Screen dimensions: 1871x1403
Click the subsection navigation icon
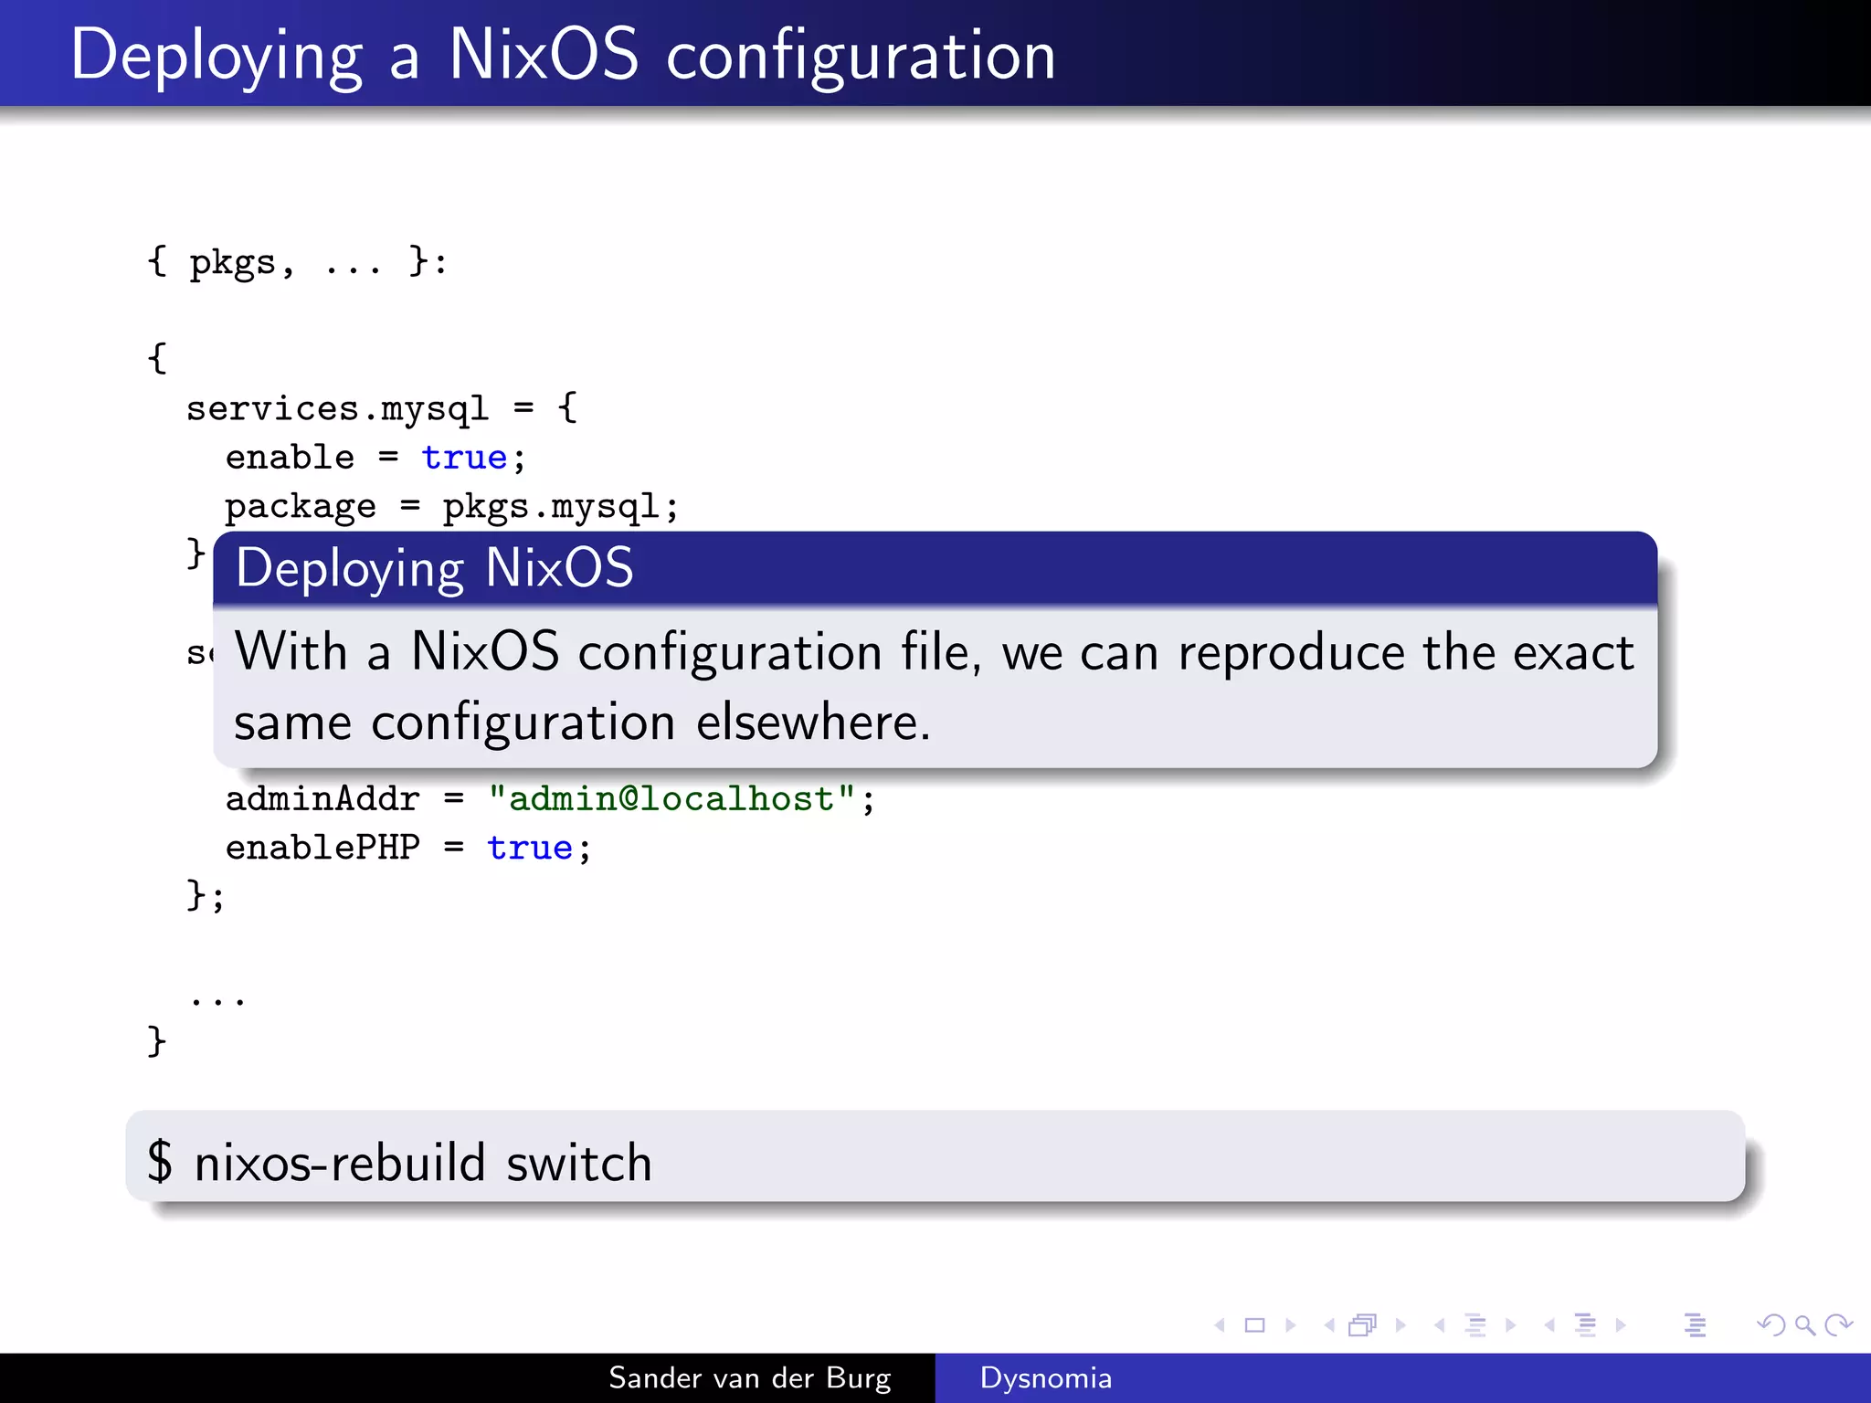point(1475,1325)
